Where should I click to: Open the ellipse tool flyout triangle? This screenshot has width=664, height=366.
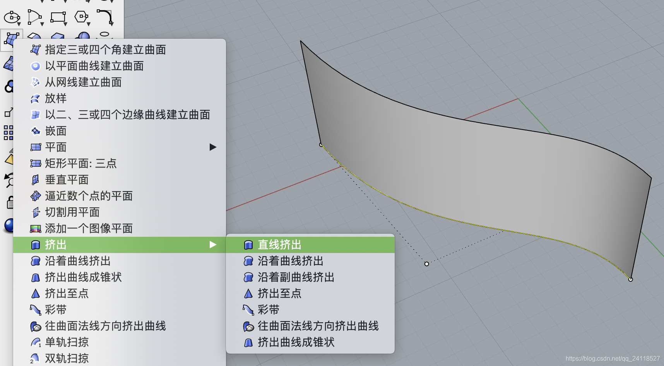tap(19, 24)
